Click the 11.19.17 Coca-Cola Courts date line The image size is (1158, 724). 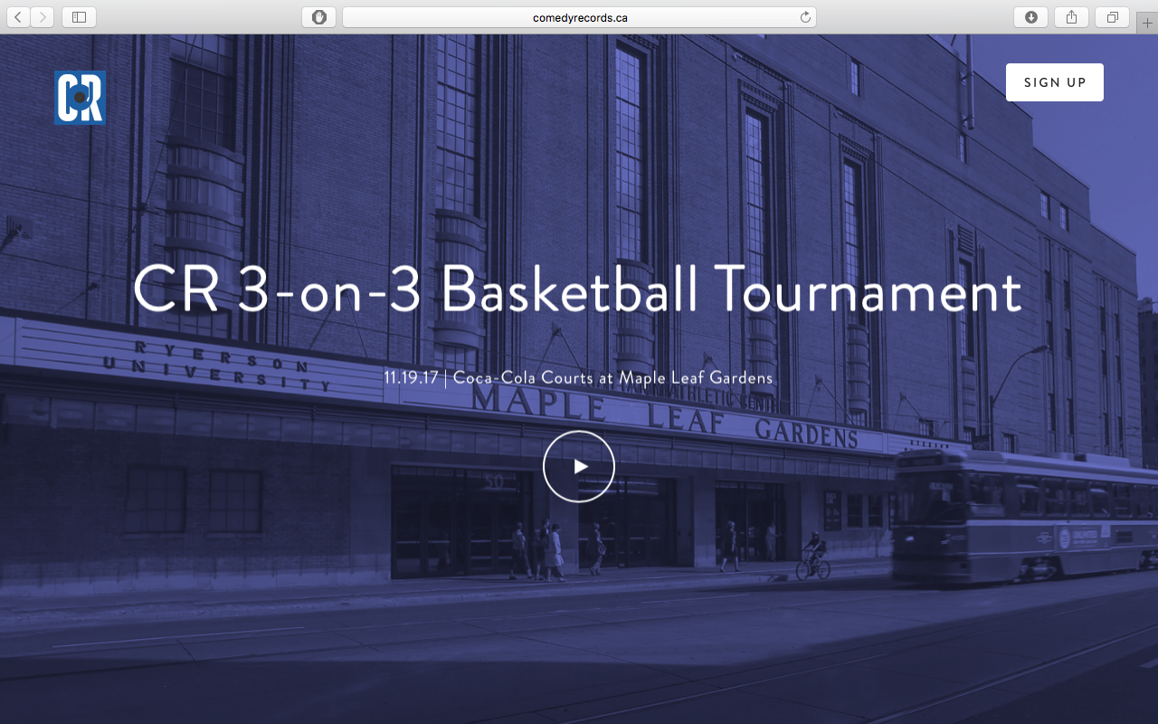pos(578,377)
